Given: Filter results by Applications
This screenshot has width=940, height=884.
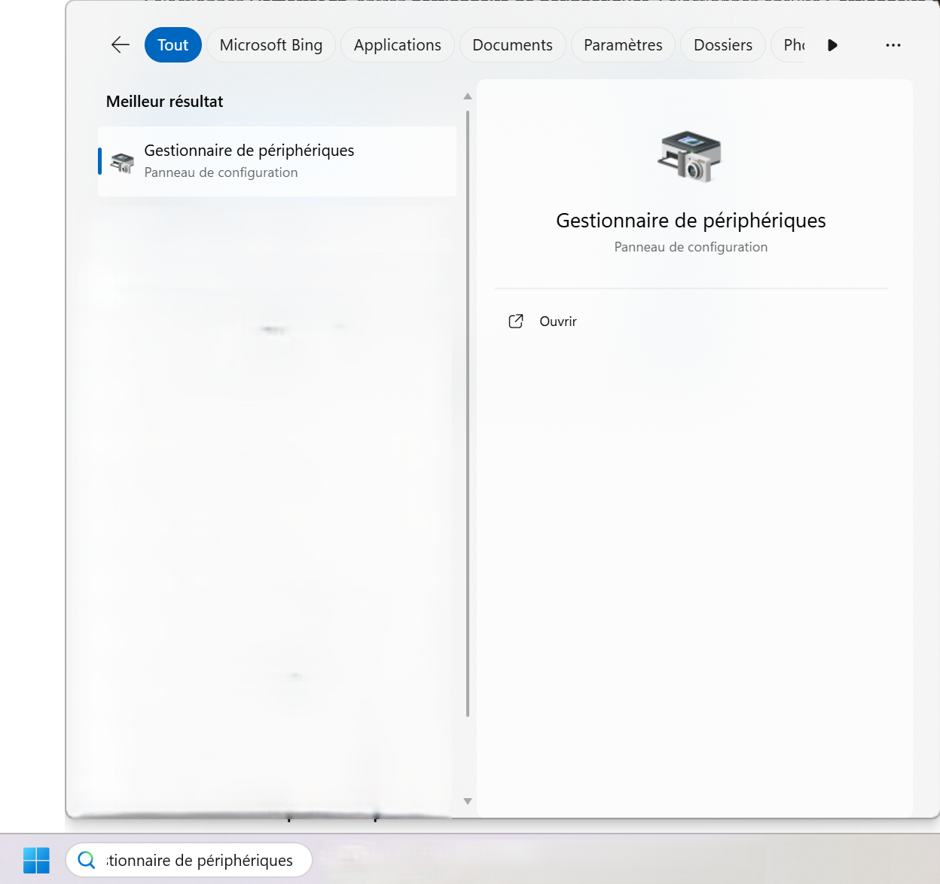Looking at the screenshot, I should [x=398, y=45].
